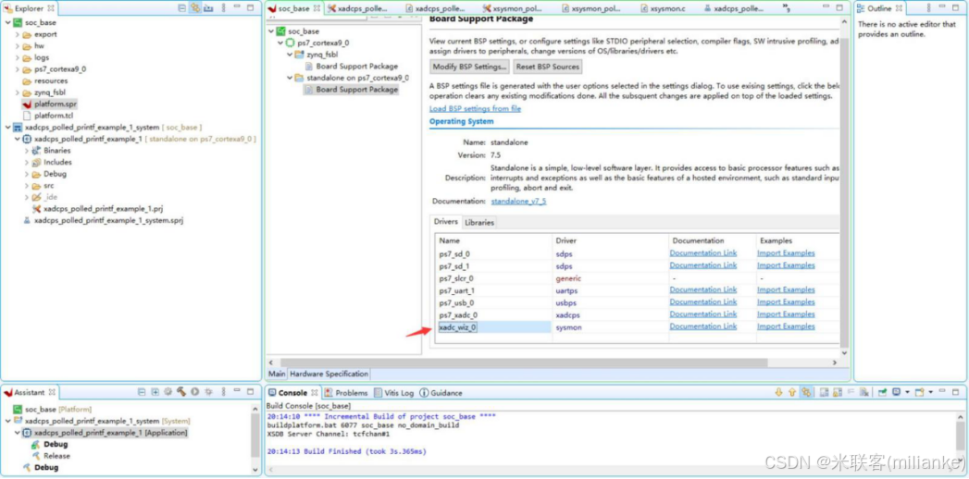Click the Expand All icon in Assistant toolbar
This screenshot has height=479, width=969.
155,392
